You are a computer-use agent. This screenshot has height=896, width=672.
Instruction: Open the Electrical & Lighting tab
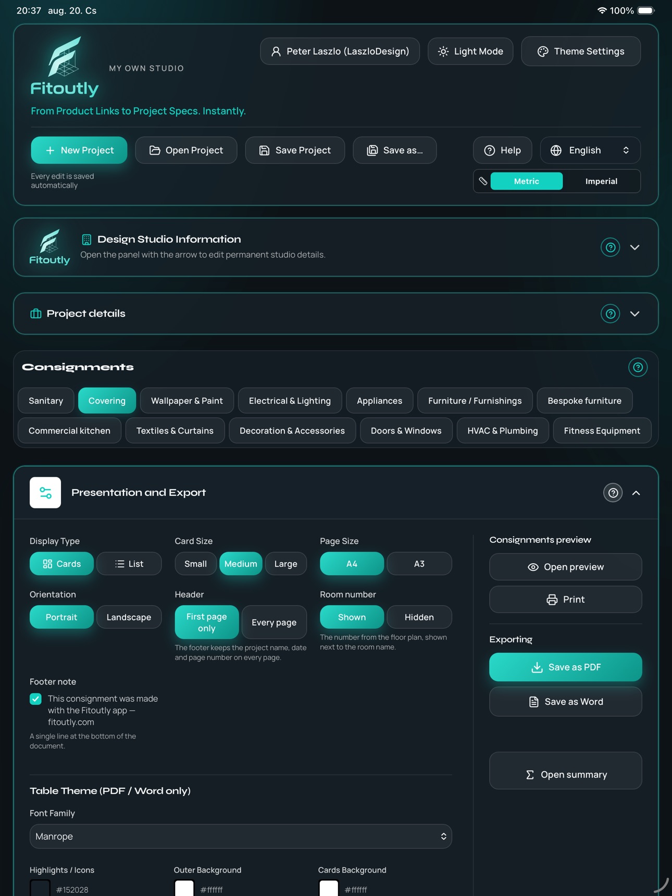pyautogui.click(x=290, y=401)
